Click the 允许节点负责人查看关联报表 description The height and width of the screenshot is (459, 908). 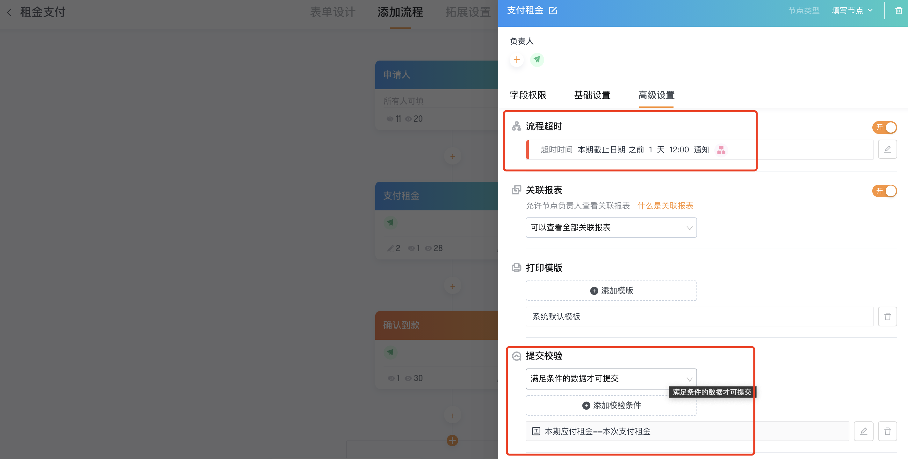tap(578, 206)
